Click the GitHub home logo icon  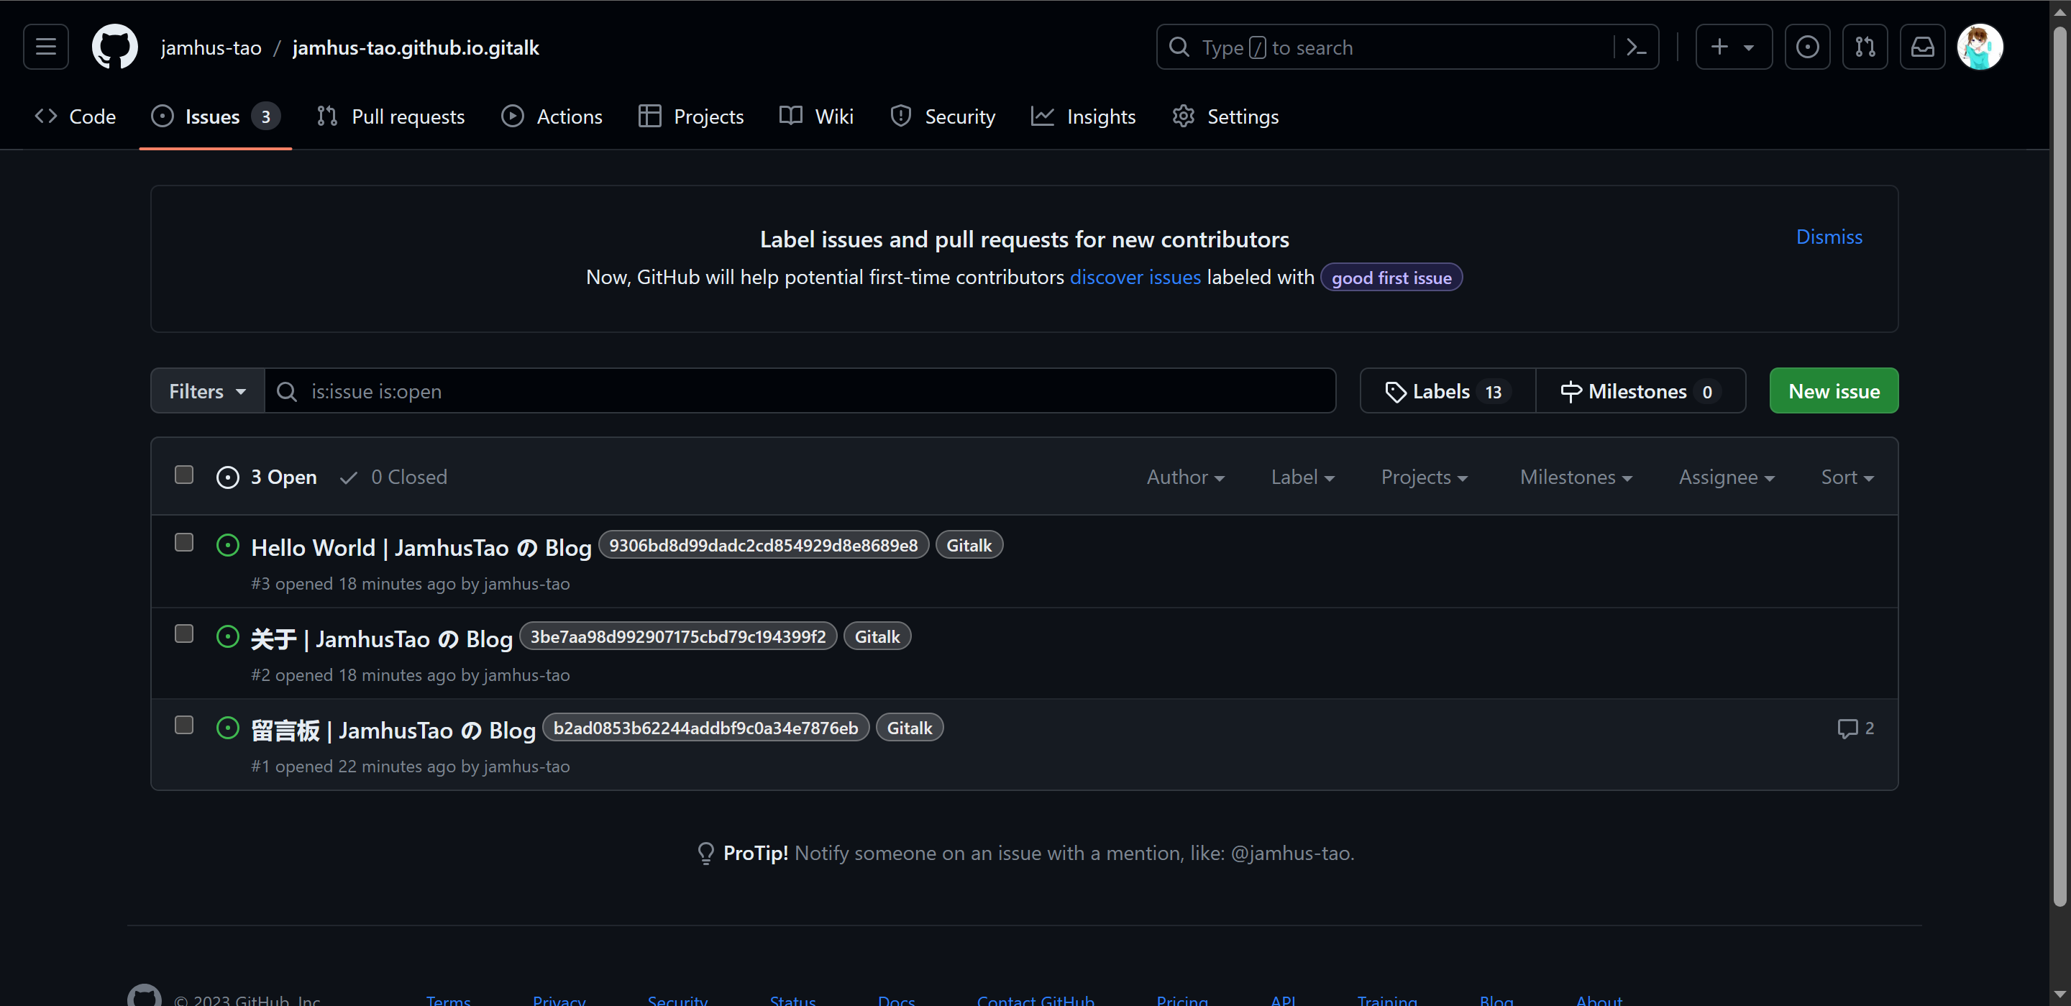(111, 46)
